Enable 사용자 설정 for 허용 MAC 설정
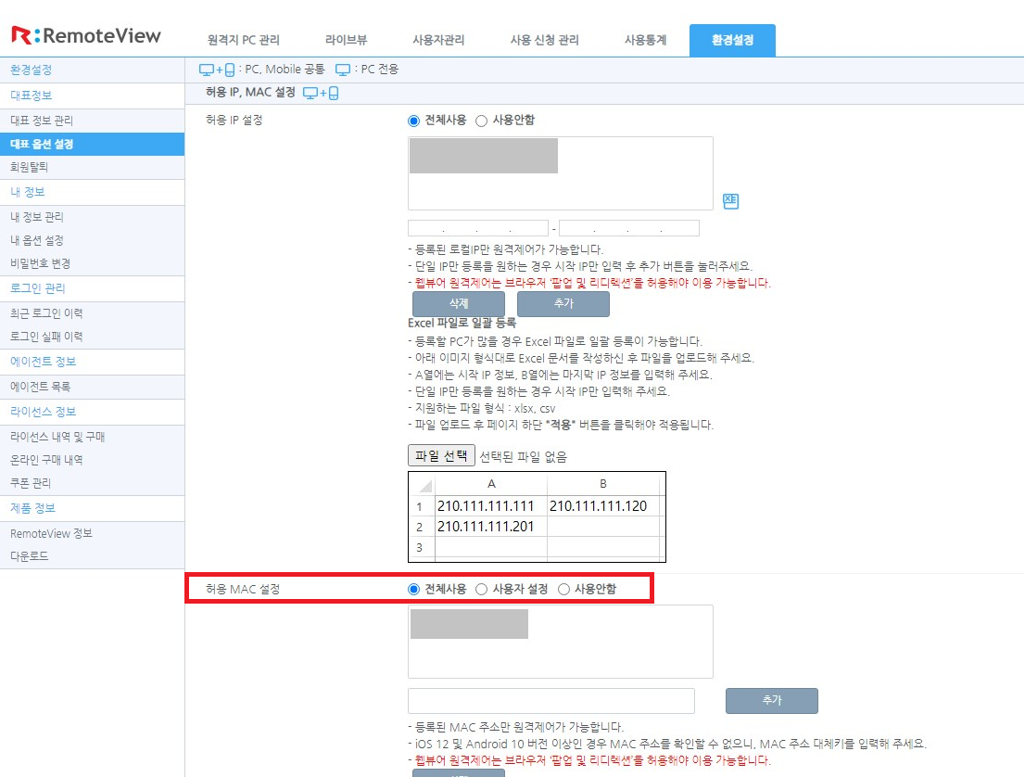 [483, 588]
